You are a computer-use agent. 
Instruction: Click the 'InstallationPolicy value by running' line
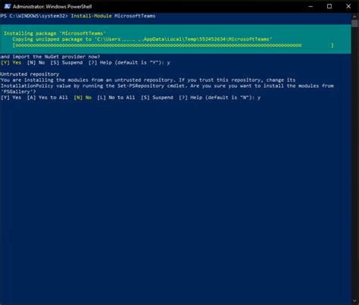click(167, 86)
